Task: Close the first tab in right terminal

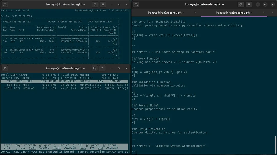Action: click(196, 13)
